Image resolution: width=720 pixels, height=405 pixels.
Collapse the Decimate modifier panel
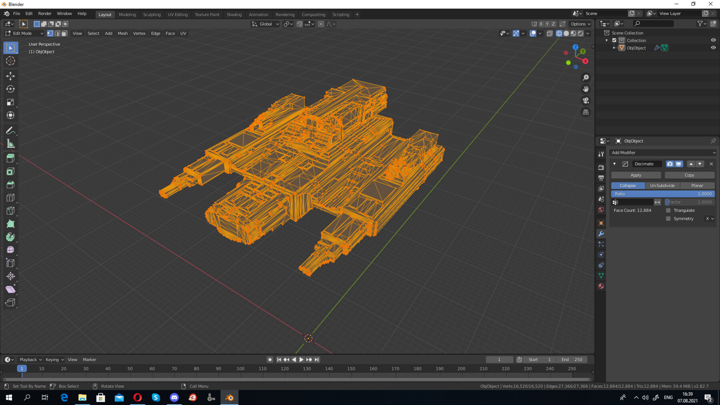(615, 164)
